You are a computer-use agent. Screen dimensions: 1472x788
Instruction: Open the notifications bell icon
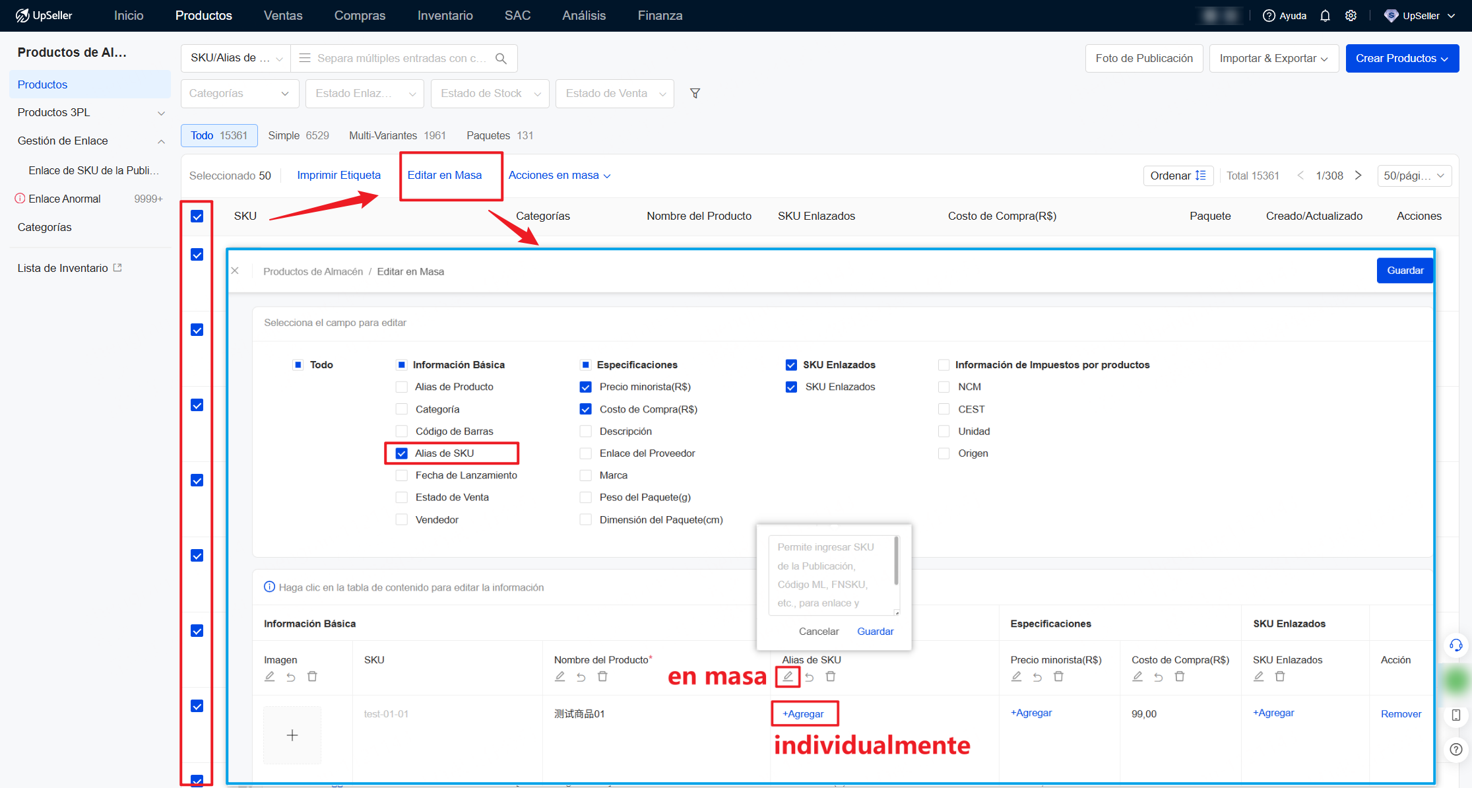[x=1325, y=15]
